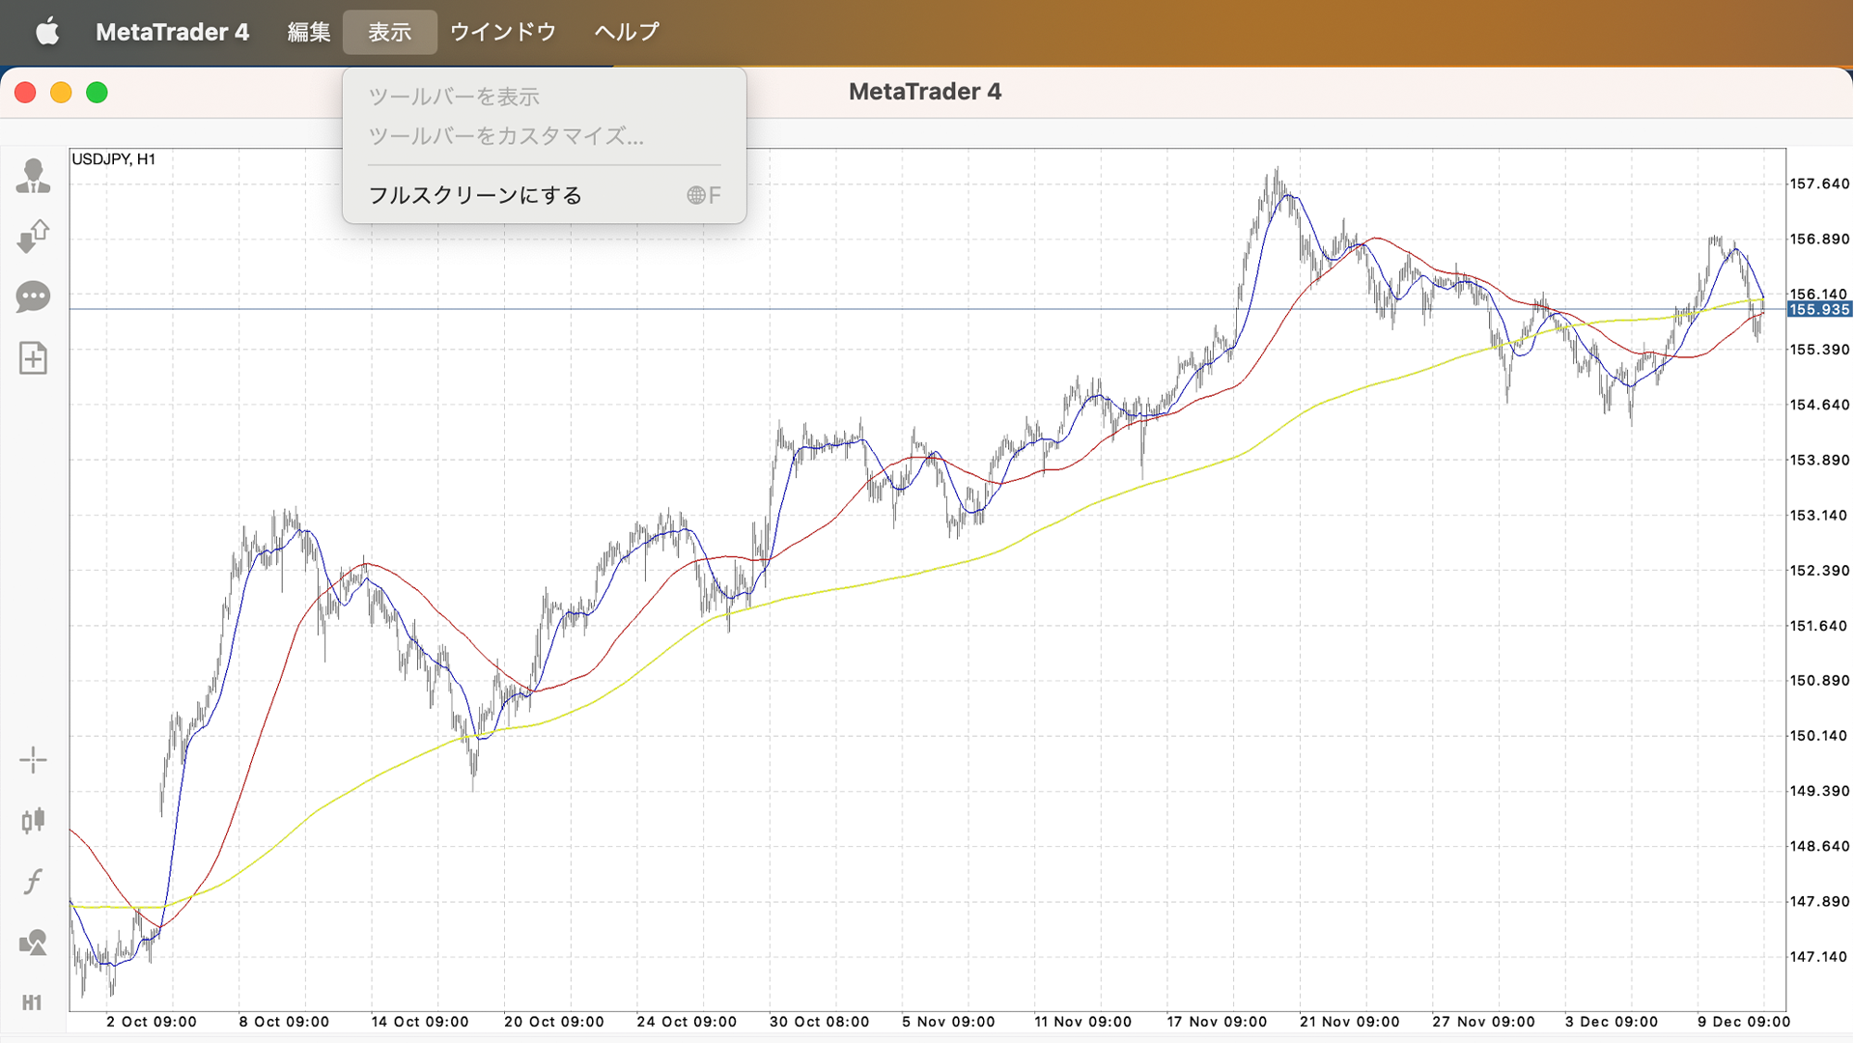Viewport: 1854px width, 1043px height.
Task: Select the crosshair tool
Action: click(33, 760)
